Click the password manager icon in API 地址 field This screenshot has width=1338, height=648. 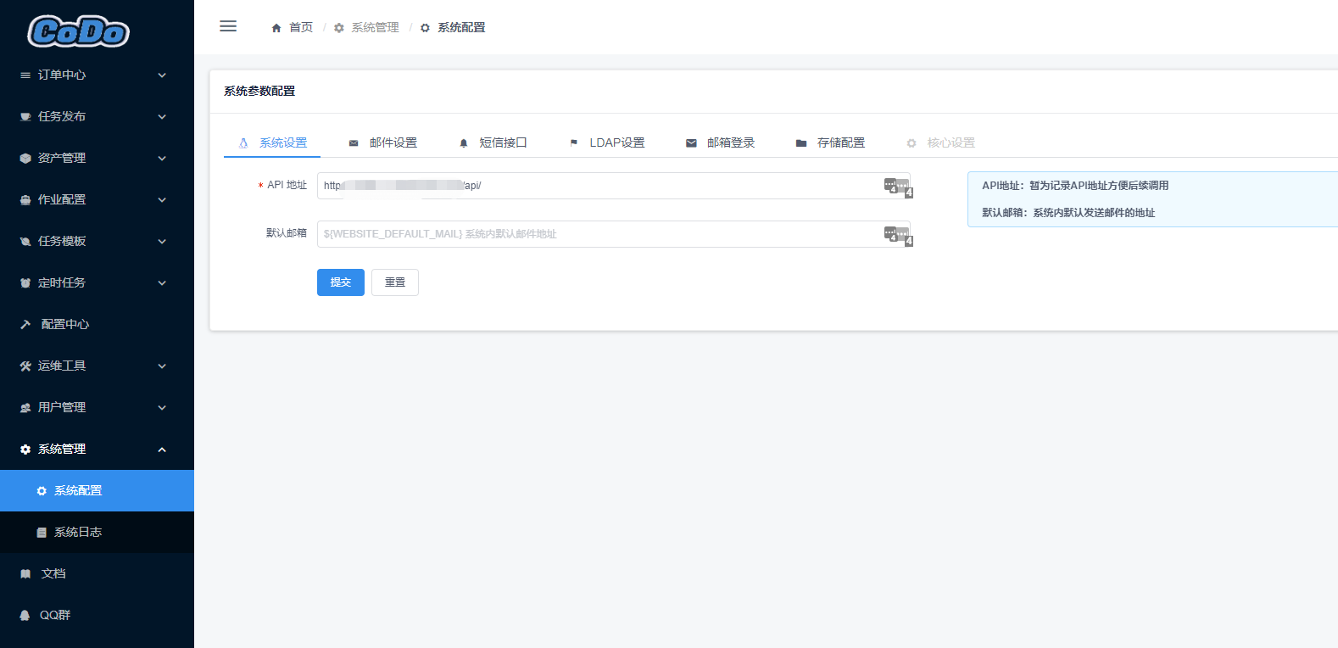click(898, 187)
